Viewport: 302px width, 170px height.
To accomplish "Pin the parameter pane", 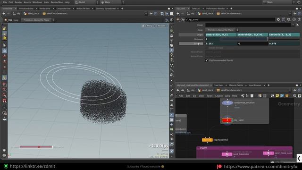I will (x=295, y=14).
